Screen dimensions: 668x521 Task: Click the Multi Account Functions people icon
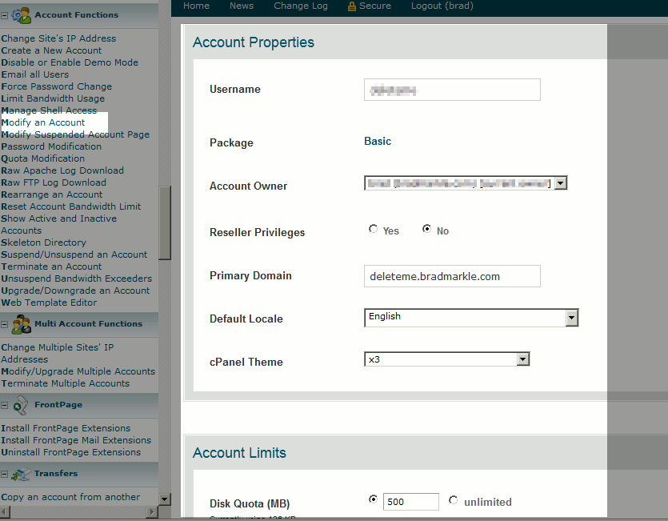(21, 324)
